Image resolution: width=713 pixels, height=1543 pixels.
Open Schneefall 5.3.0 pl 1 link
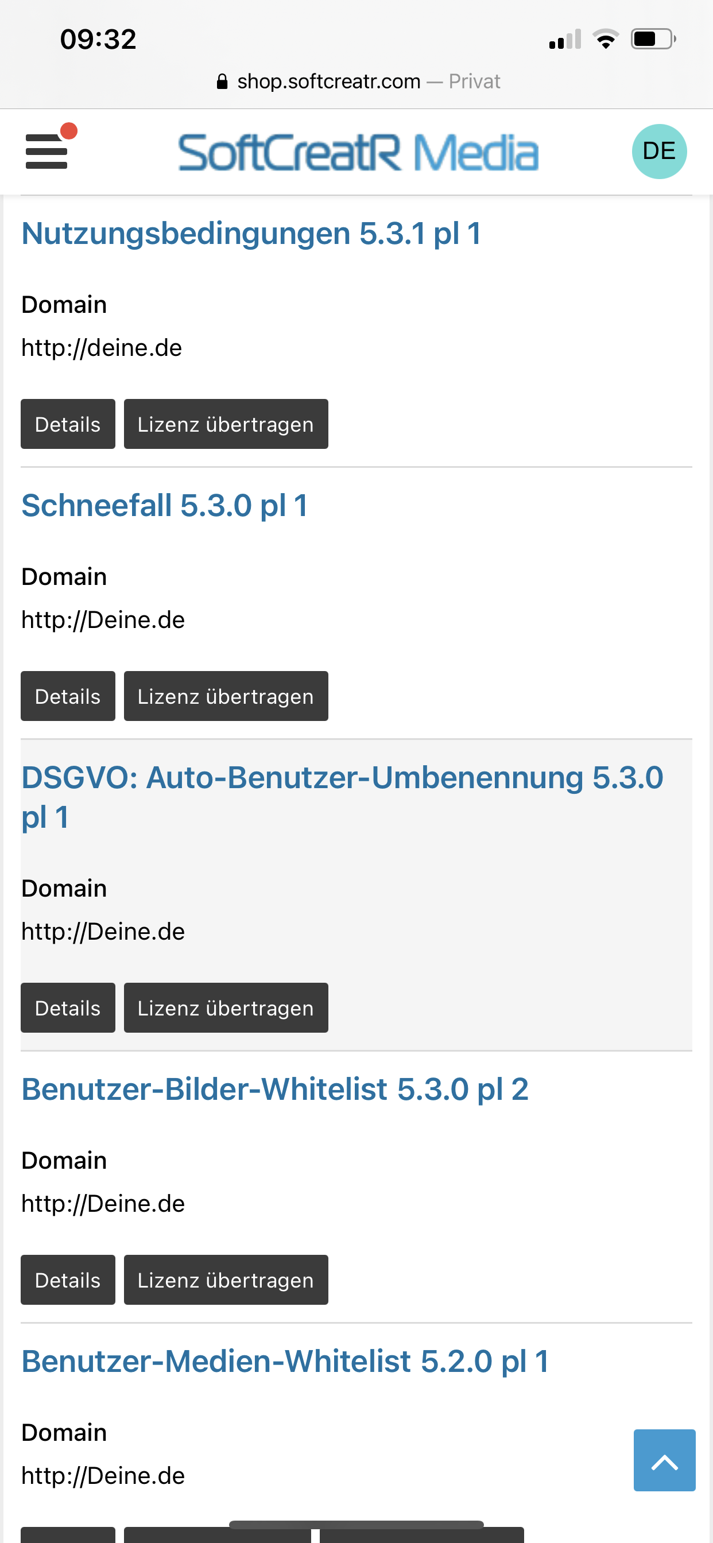tap(165, 505)
